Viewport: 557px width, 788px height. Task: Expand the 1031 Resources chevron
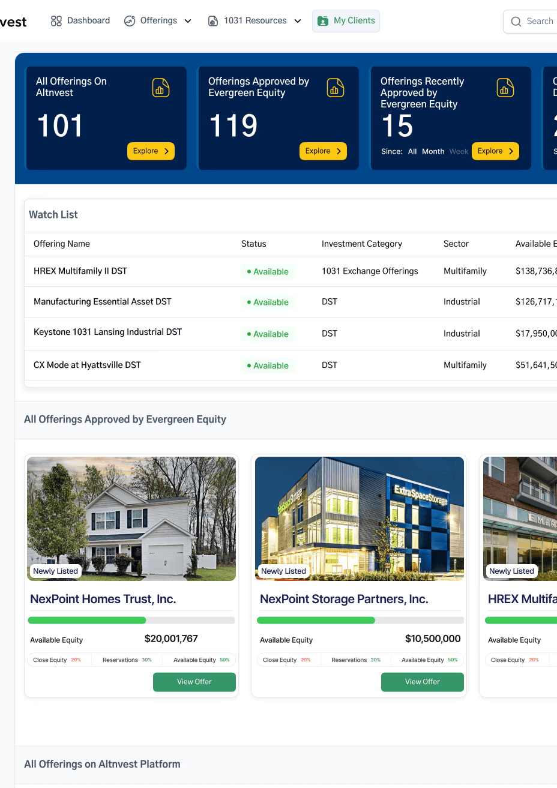click(298, 21)
